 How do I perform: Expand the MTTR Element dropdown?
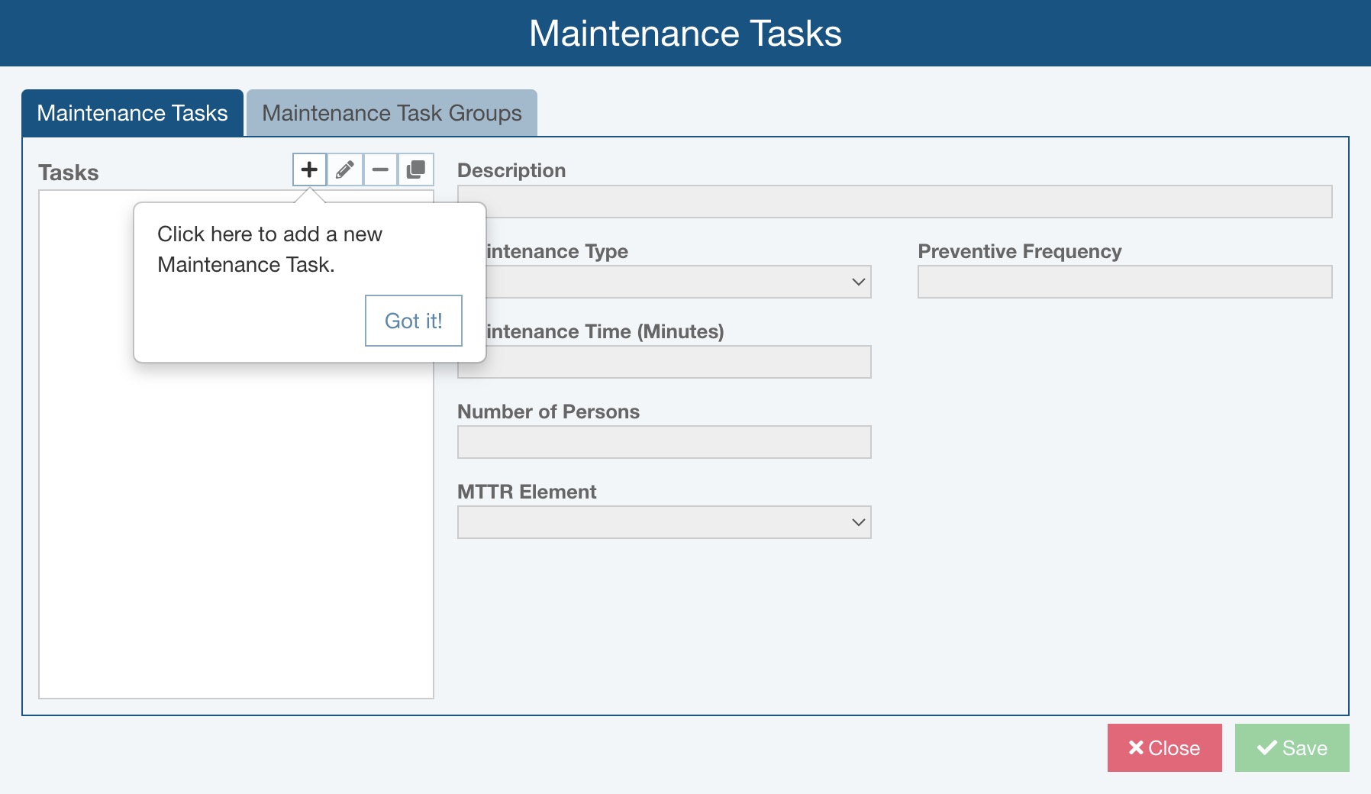pos(664,522)
